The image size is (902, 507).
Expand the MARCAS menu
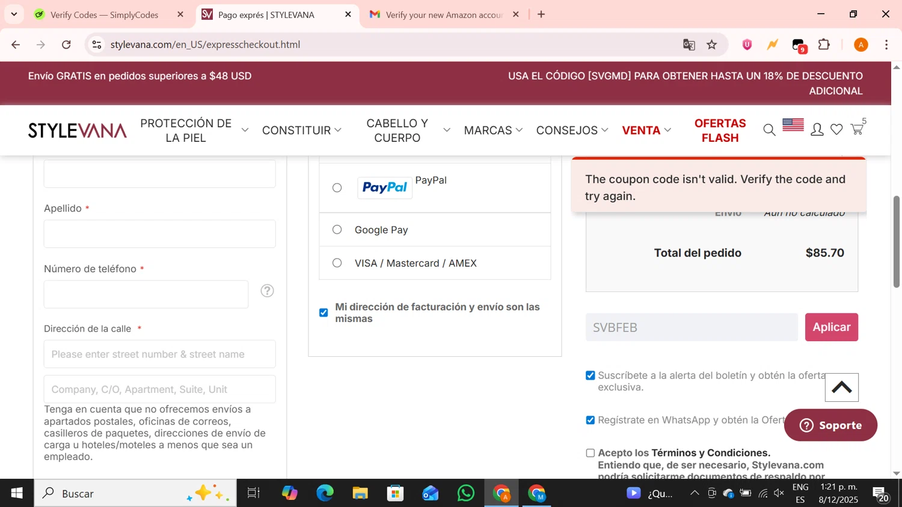tap(493, 130)
